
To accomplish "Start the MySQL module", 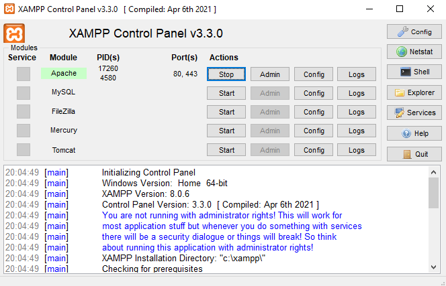I will [x=226, y=93].
